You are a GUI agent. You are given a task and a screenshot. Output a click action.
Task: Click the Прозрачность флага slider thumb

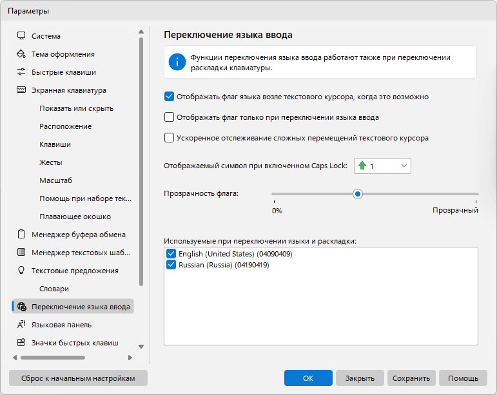358,194
